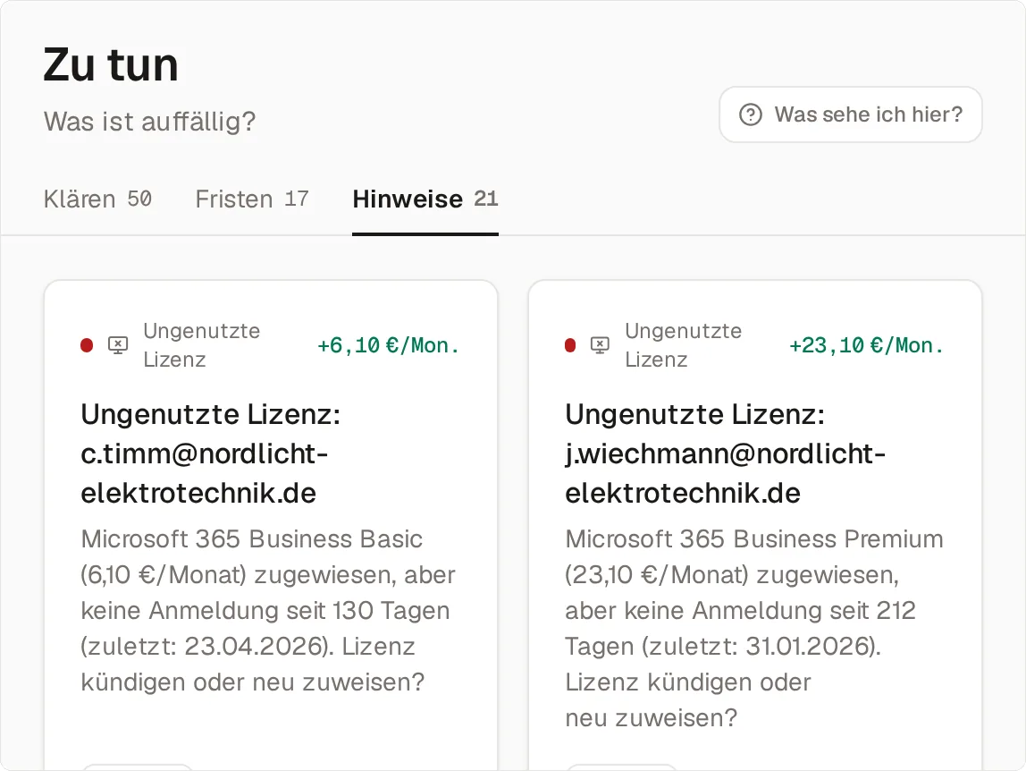Click the '+6,10 €/Mon.' savings amount
This screenshot has height=771, width=1026.
pyautogui.click(x=388, y=345)
